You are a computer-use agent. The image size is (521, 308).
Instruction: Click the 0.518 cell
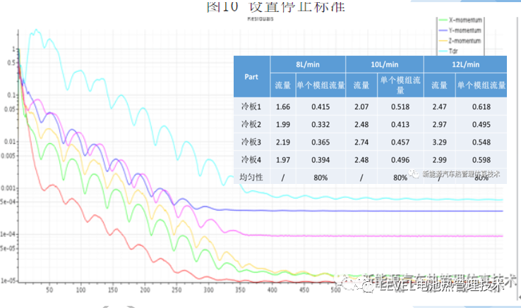pos(400,106)
